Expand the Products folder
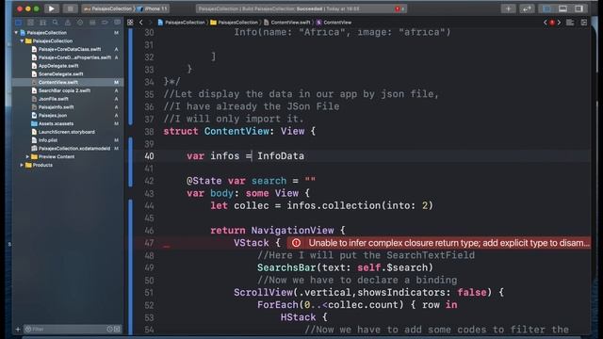This screenshot has width=603, height=339. point(22,165)
